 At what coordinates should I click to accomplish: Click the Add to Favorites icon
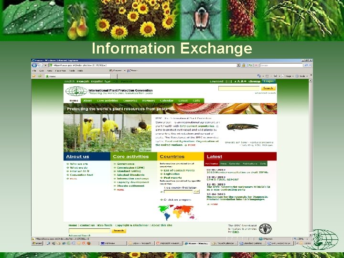pos(40,76)
